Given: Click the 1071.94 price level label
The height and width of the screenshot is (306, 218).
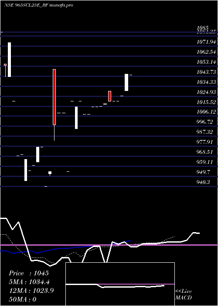Looking at the screenshot, I should [206, 42].
